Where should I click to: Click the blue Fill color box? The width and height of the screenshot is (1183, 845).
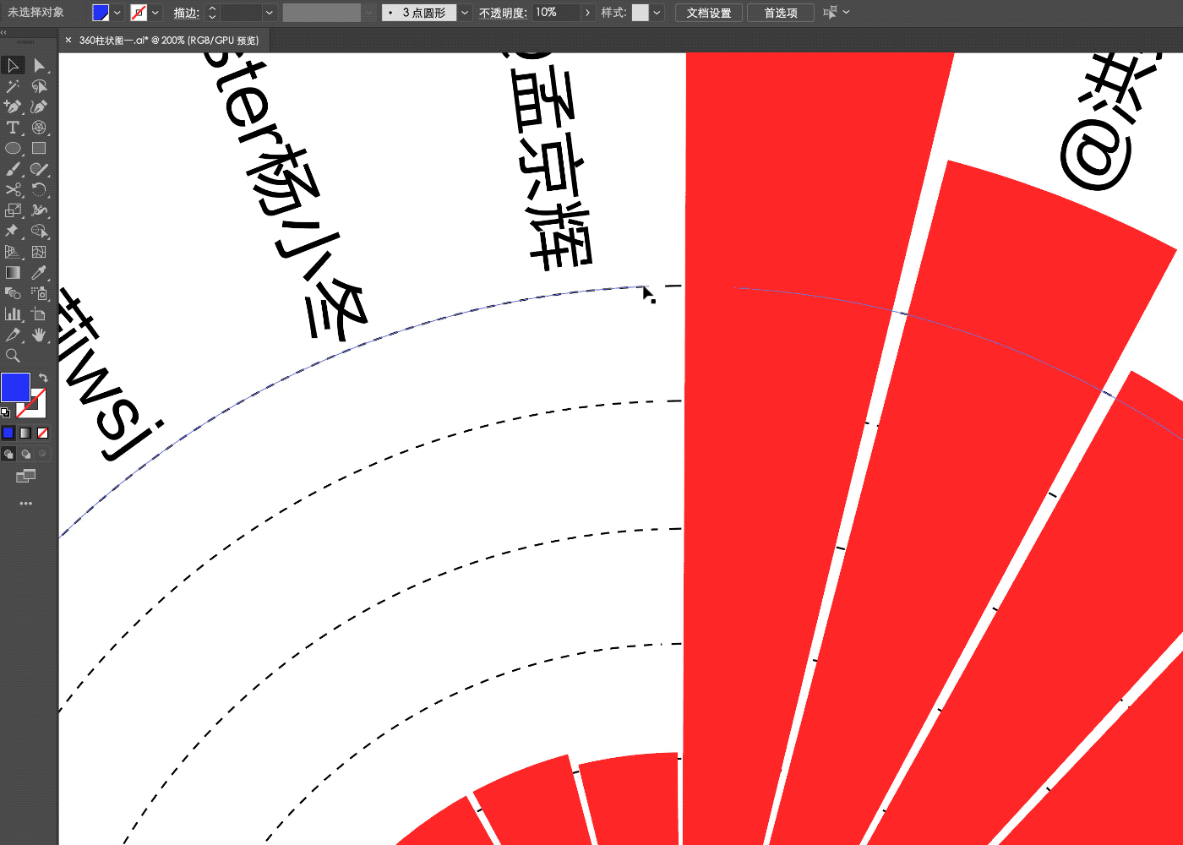coord(15,388)
